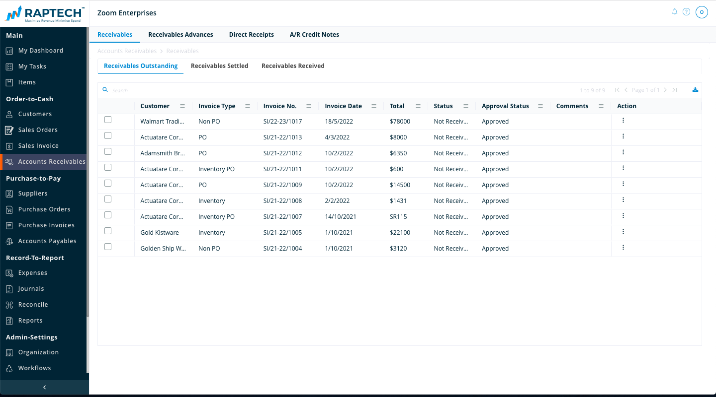Click the Reconcile sidebar icon
Viewport: 716px width, 397px height.
(9, 305)
